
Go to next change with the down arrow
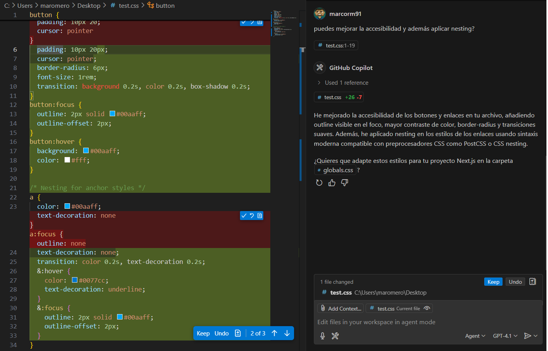click(x=287, y=333)
